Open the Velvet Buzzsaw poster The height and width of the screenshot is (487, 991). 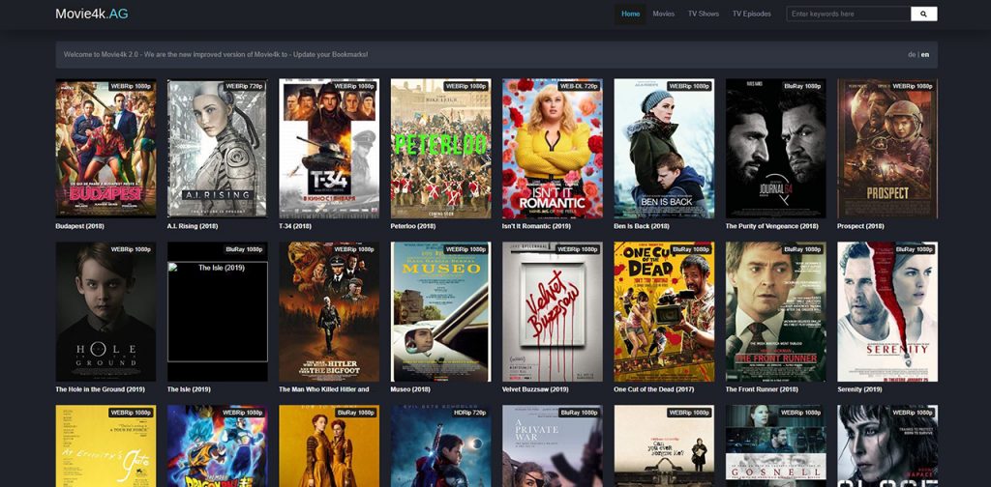pyautogui.click(x=553, y=312)
